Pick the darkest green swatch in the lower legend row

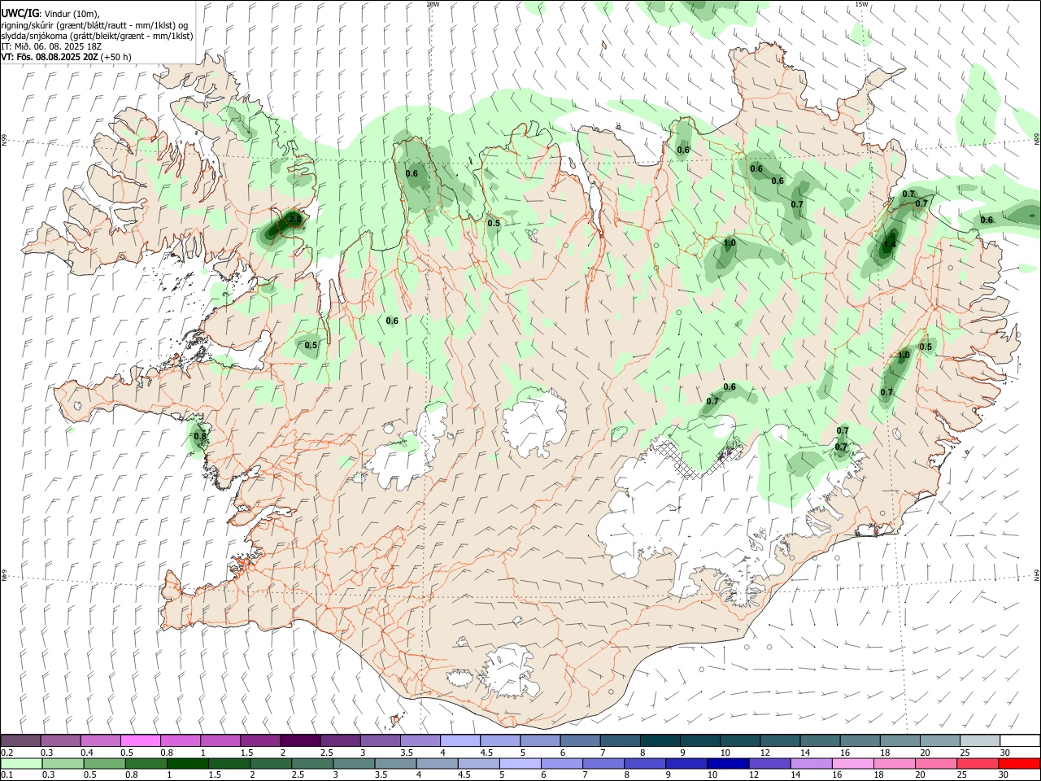(187, 764)
